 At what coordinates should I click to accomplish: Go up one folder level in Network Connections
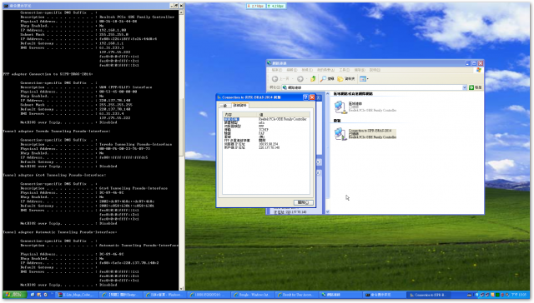click(313, 79)
